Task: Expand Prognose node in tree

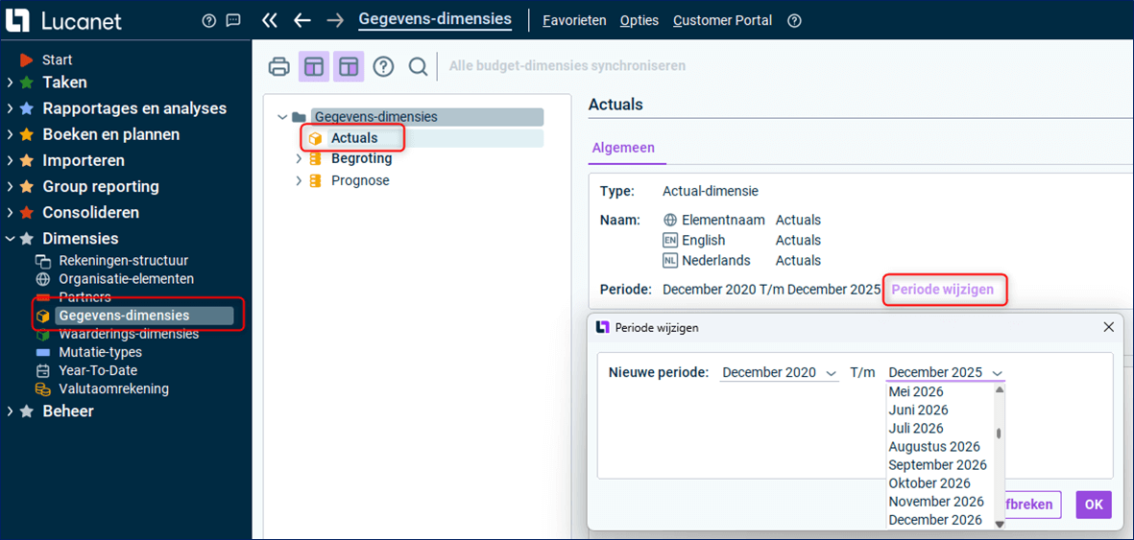Action: [299, 180]
